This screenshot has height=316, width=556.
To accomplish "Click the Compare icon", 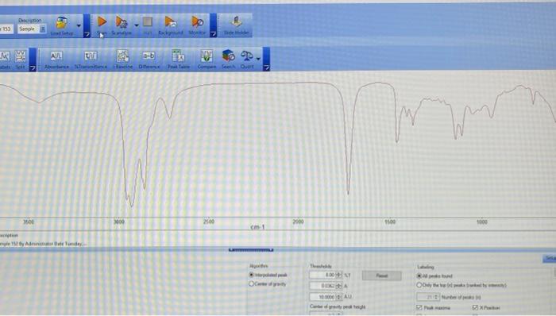I will tap(207, 56).
